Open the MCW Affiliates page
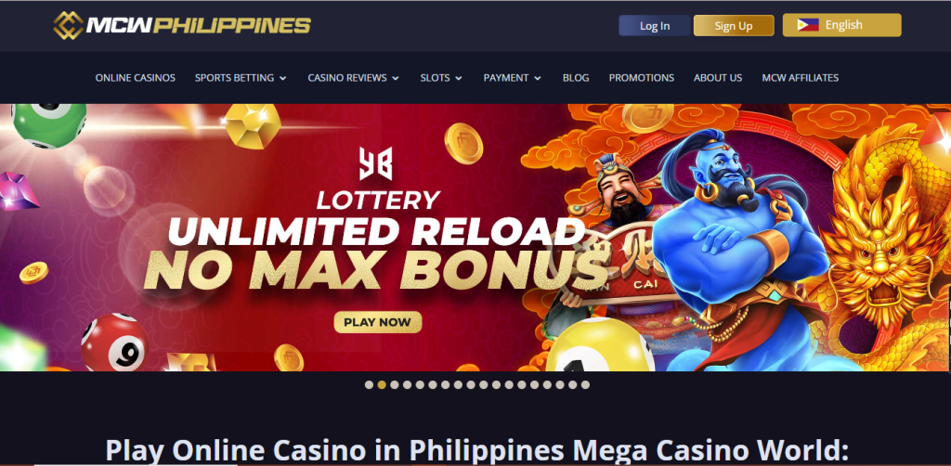The width and height of the screenshot is (951, 466). point(800,78)
